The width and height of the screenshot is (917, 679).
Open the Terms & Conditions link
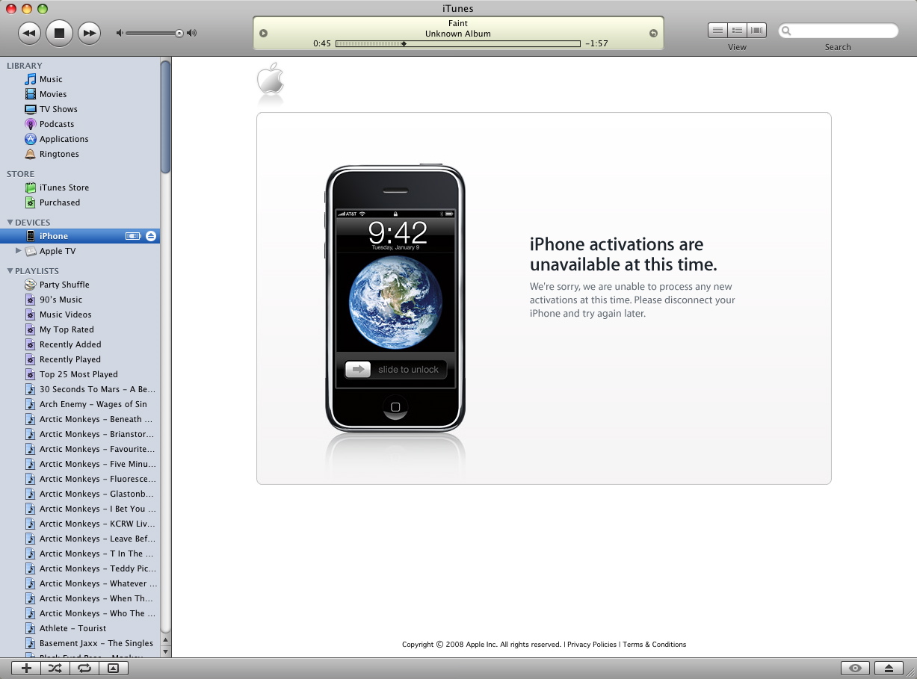click(x=655, y=645)
